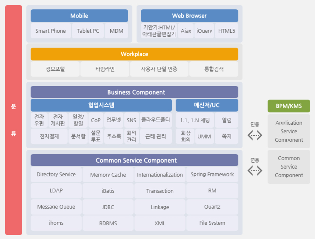
Task: Click the iBatis box
Action: (108, 191)
